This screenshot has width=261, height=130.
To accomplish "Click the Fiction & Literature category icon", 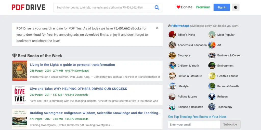I will (x=172, y=76).
